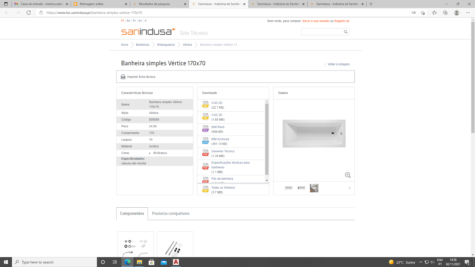Click Registe-se link
Screen dimensions: 475x267
point(342,21)
